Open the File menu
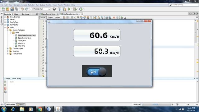Viewport: 199px width, 112px height. click(2, 5)
